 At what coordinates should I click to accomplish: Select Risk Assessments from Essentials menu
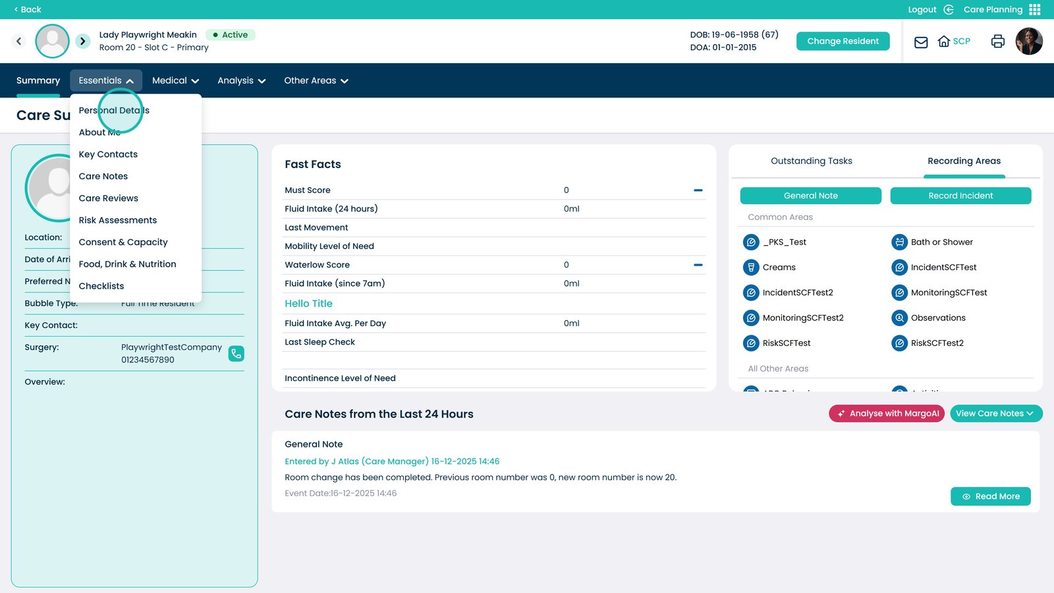(x=118, y=220)
